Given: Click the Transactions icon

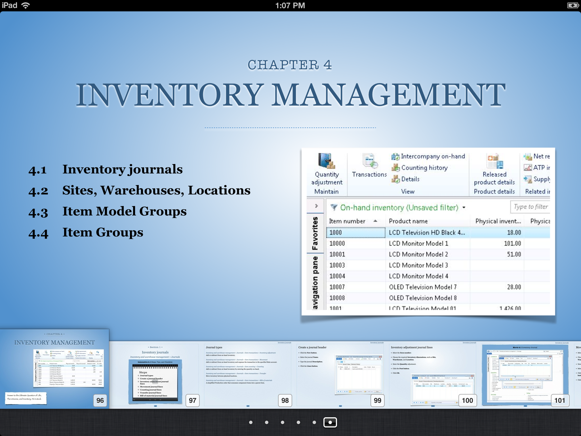Looking at the screenshot, I should click(370, 161).
